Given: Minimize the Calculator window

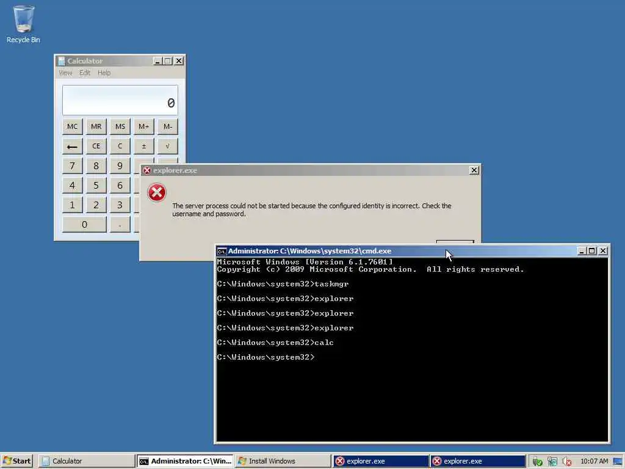Looking at the screenshot, I should 157,61.
